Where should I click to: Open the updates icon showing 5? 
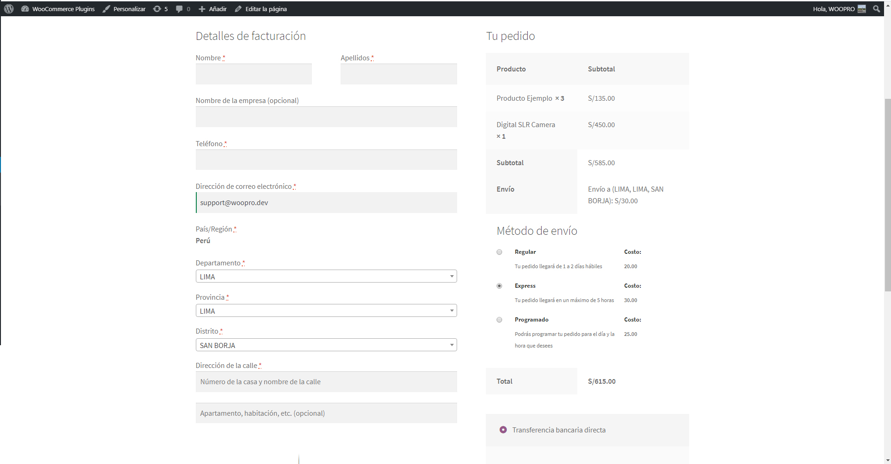click(157, 9)
